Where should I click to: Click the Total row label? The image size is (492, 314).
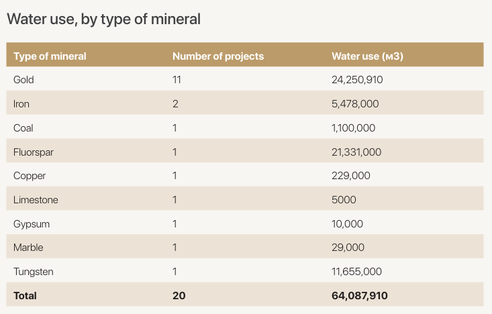[x=25, y=295]
